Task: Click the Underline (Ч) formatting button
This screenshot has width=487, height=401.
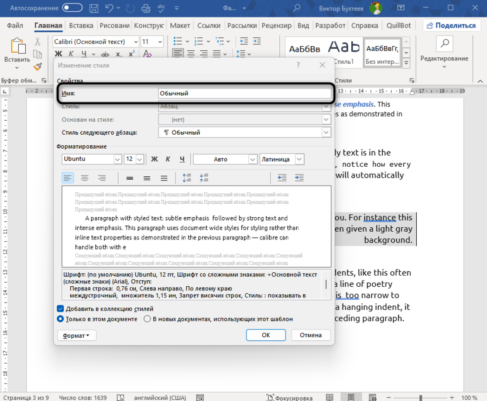Action: [182, 159]
